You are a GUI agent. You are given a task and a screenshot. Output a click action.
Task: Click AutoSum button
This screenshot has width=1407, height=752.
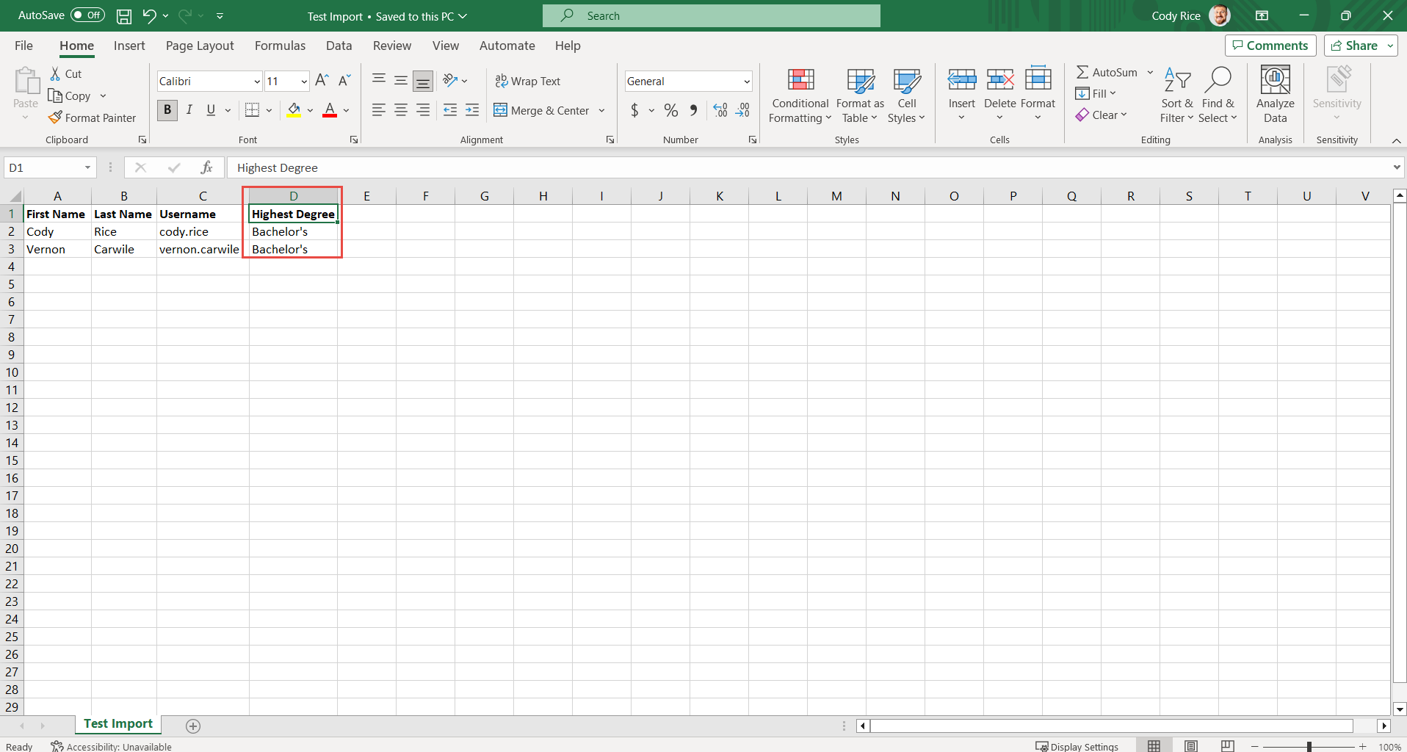pyautogui.click(x=1107, y=72)
